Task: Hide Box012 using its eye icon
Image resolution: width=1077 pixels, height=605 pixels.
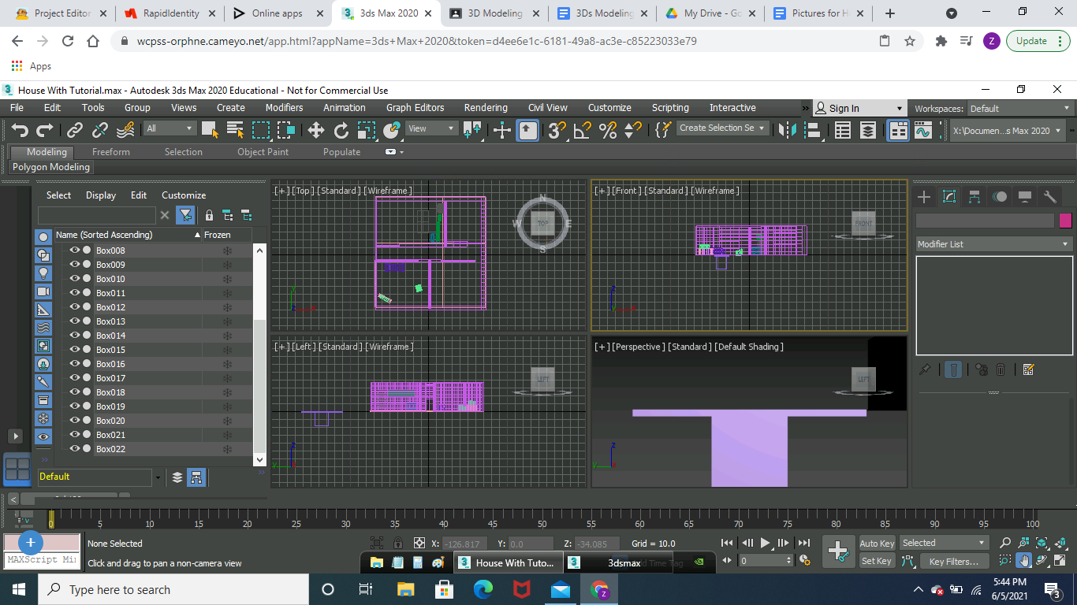Action: (75, 307)
